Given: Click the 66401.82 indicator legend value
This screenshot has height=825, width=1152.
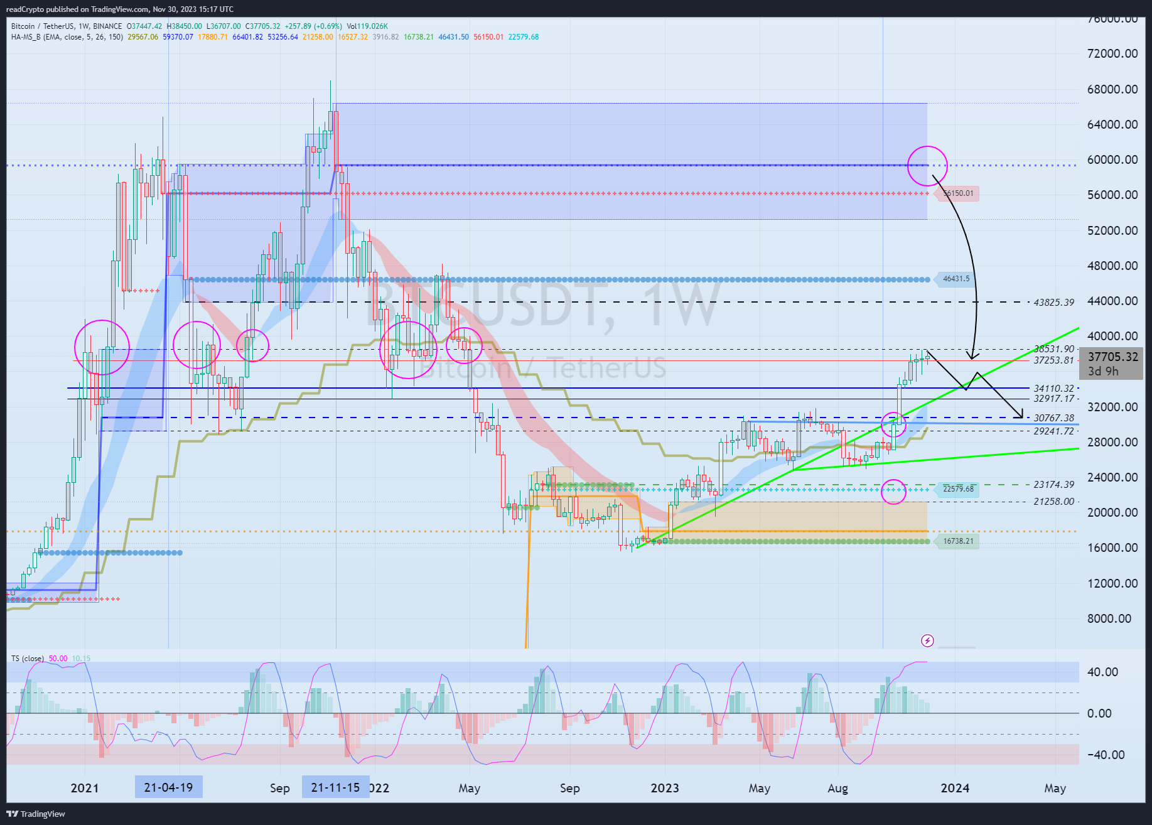Looking at the screenshot, I should 248,37.
